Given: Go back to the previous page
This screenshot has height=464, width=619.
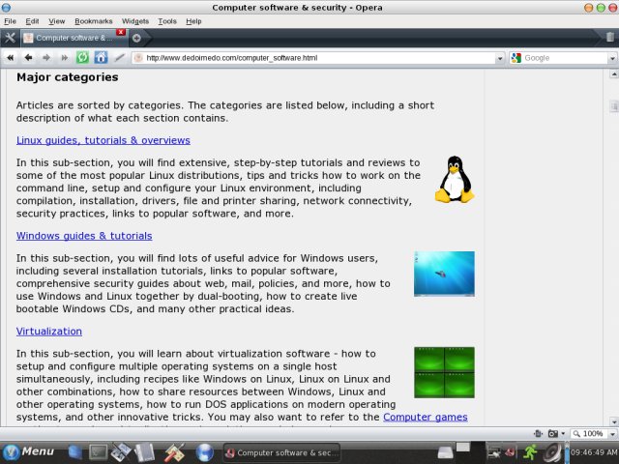Looking at the screenshot, I should click(x=28, y=58).
